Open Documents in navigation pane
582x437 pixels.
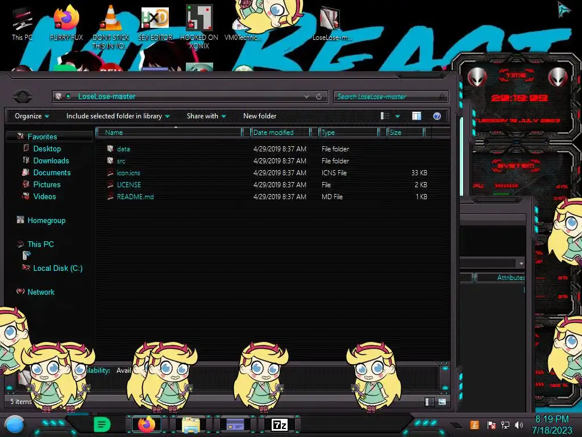pyautogui.click(x=52, y=172)
